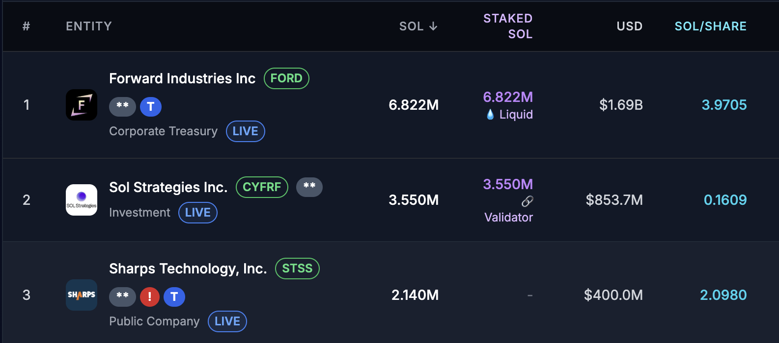Sort by the SOL column header

click(x=418, y=26)
